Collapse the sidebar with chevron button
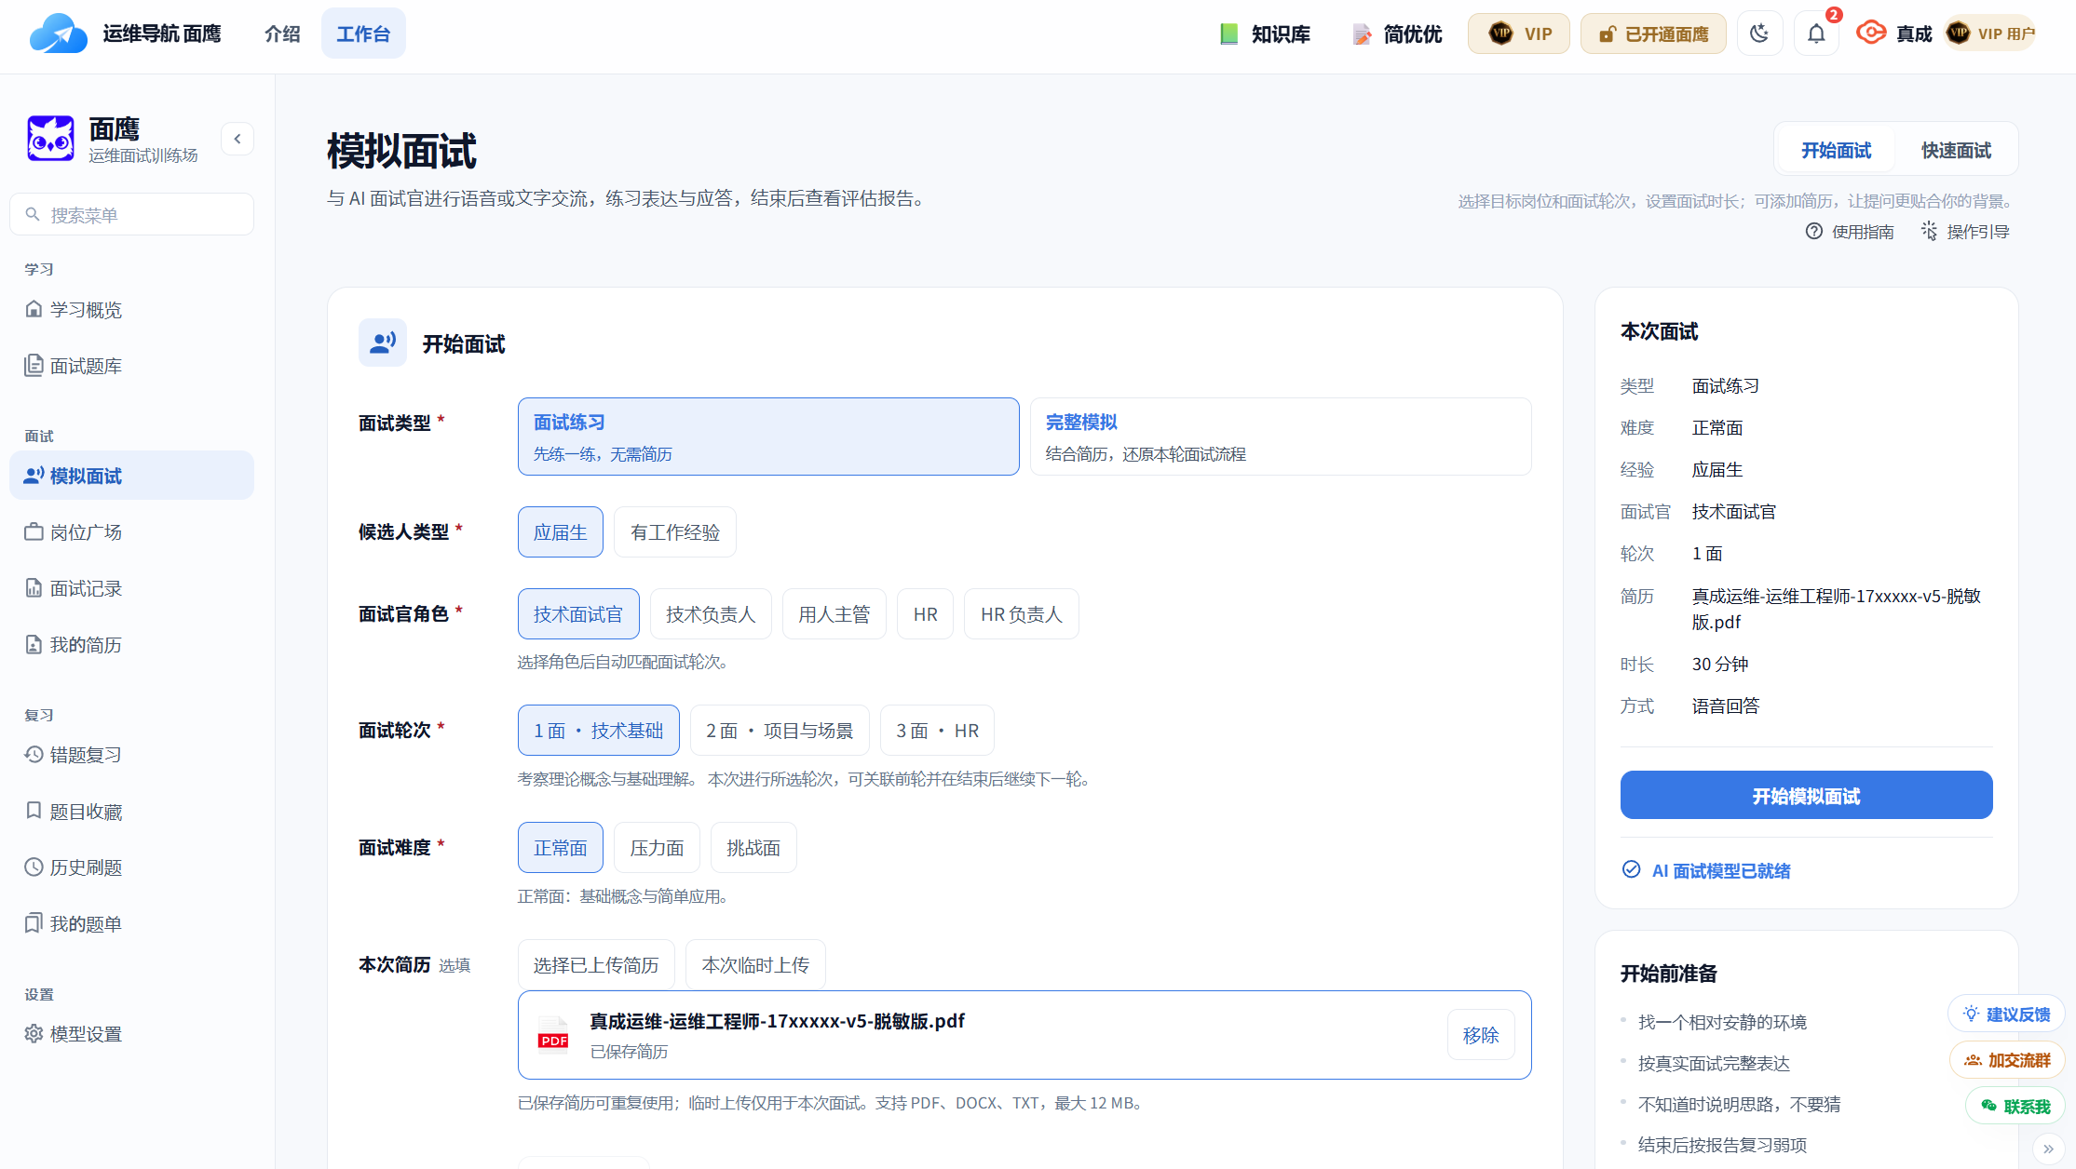 237,140
